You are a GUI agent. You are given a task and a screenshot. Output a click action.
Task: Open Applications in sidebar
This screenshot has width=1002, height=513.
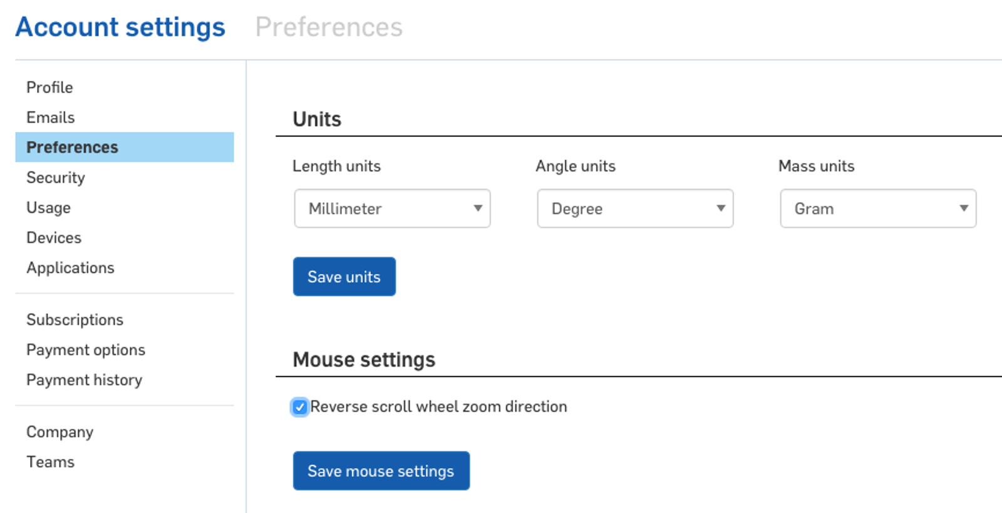[70, 268]
